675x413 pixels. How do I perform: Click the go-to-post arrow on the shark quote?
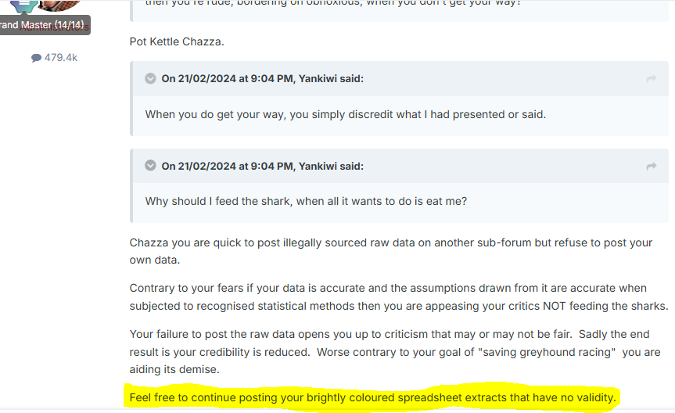pyautogui.click(x=652, y=167)
